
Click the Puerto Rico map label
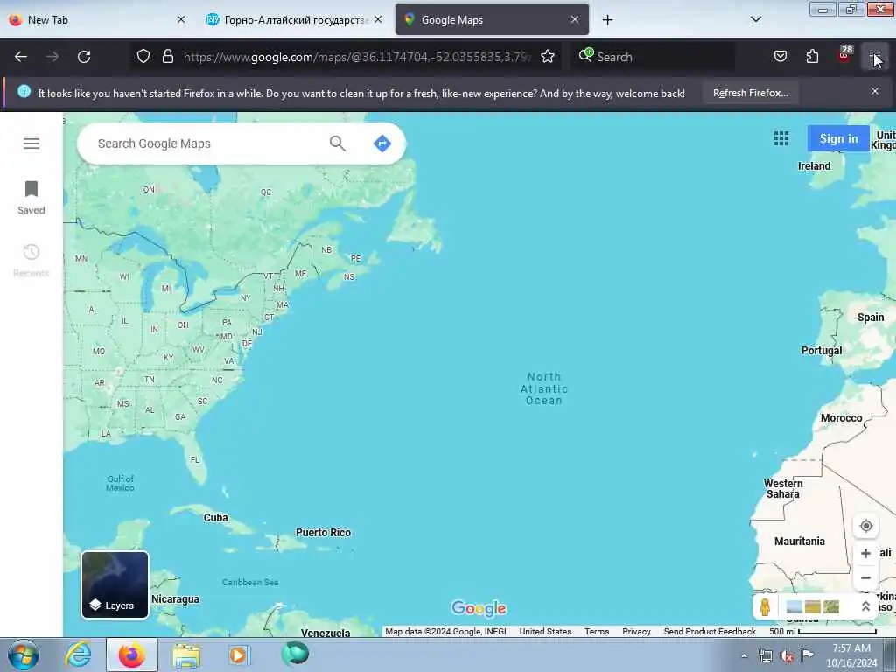[323, 533]
